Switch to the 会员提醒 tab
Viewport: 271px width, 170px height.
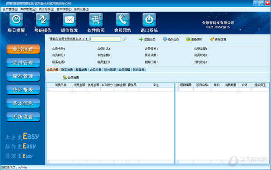124,69
